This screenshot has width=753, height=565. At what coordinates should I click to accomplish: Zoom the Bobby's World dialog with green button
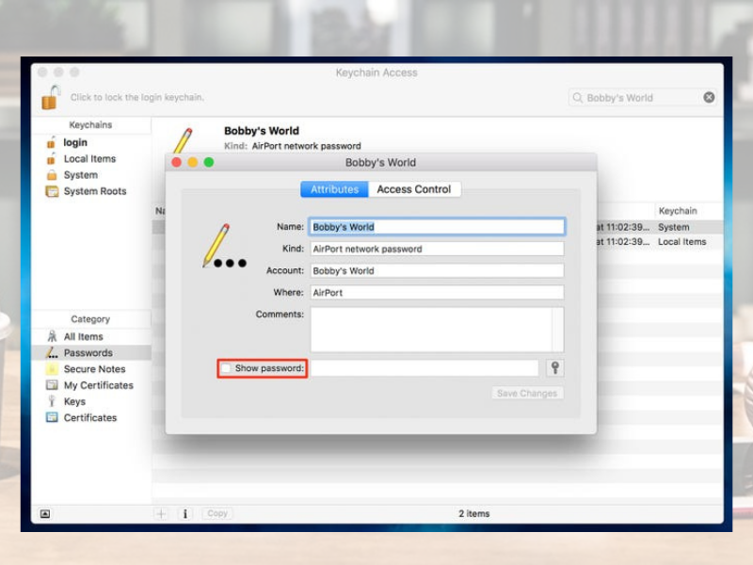209,162
